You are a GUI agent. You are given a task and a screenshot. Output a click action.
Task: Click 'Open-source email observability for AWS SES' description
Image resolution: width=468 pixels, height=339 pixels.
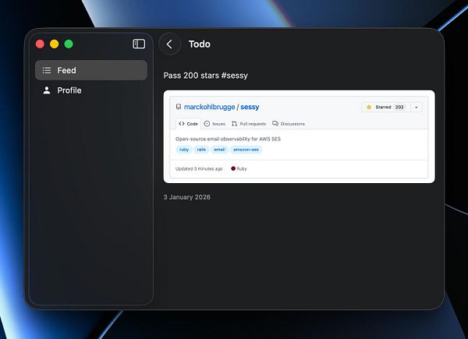point(228,139)
